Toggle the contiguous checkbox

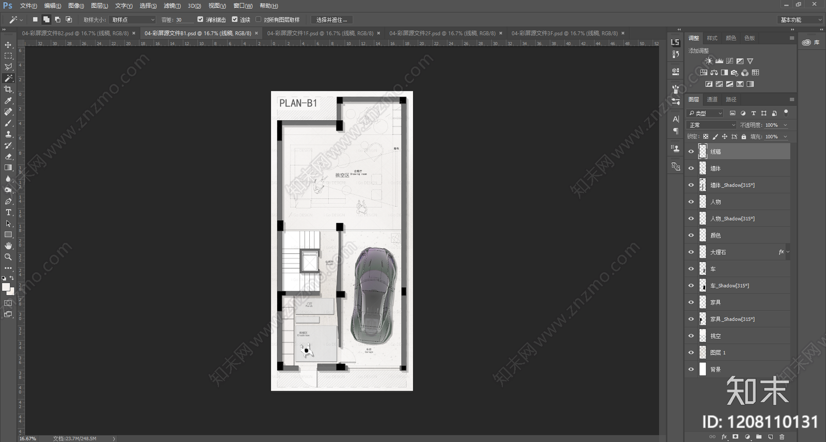(234, 20)
